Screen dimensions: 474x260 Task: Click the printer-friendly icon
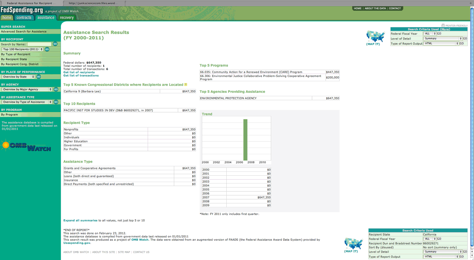tap(443, 25)
